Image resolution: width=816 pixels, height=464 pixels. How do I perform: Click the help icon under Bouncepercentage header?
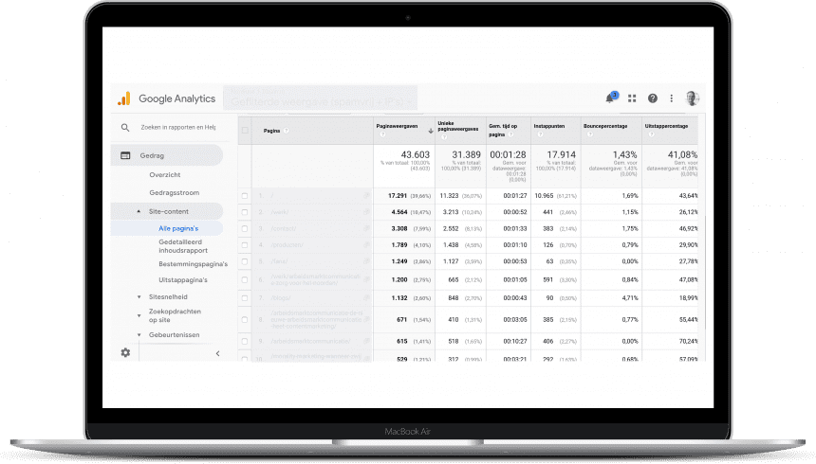[x=589, y=134]
